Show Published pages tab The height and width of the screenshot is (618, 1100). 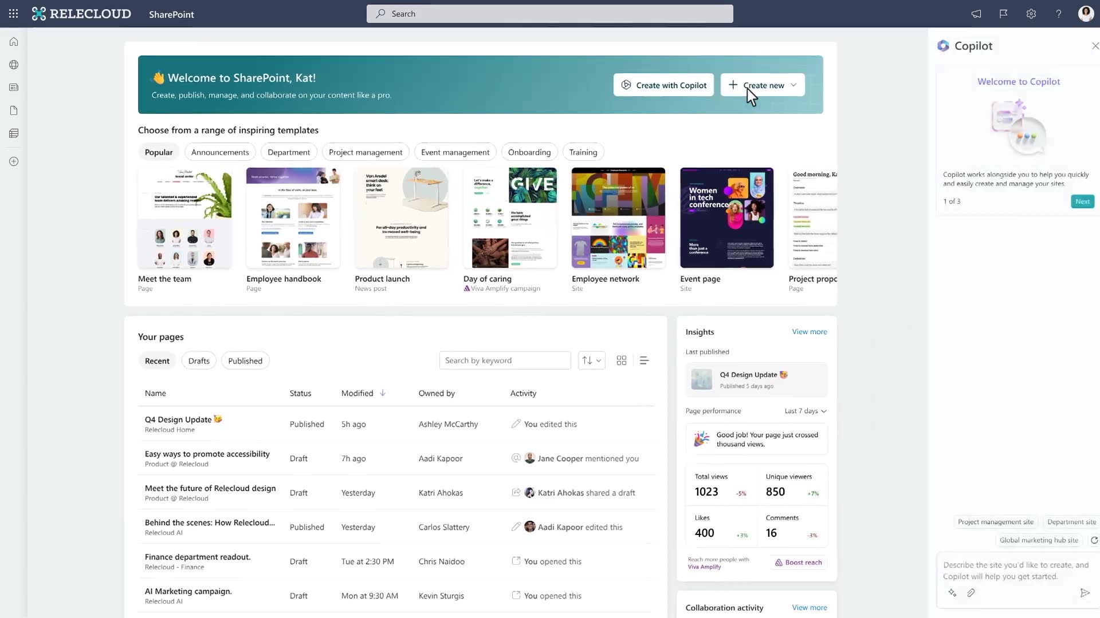coord(245,360)
